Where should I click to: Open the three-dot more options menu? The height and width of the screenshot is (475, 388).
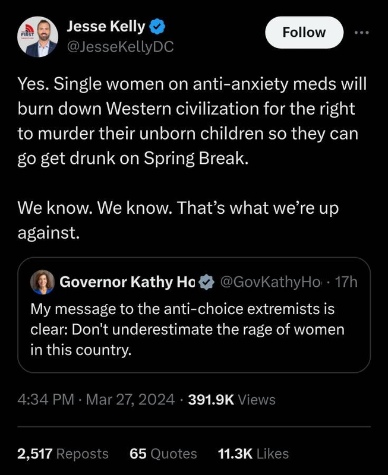tap(362, 33)
